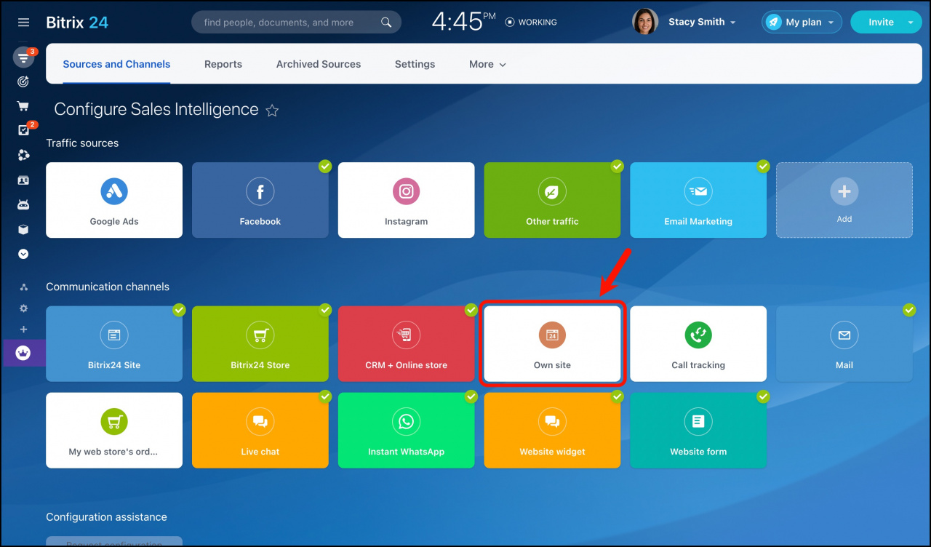Open the hamburger main menu

click(23, 23)
